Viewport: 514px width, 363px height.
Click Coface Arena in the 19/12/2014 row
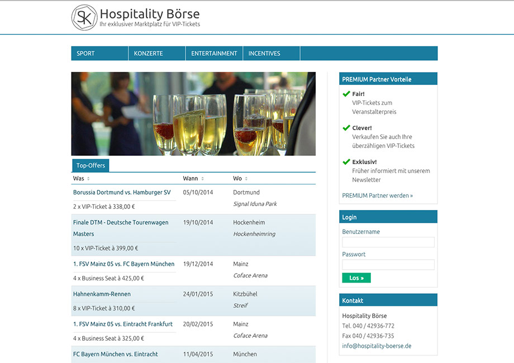coord(250,275)
